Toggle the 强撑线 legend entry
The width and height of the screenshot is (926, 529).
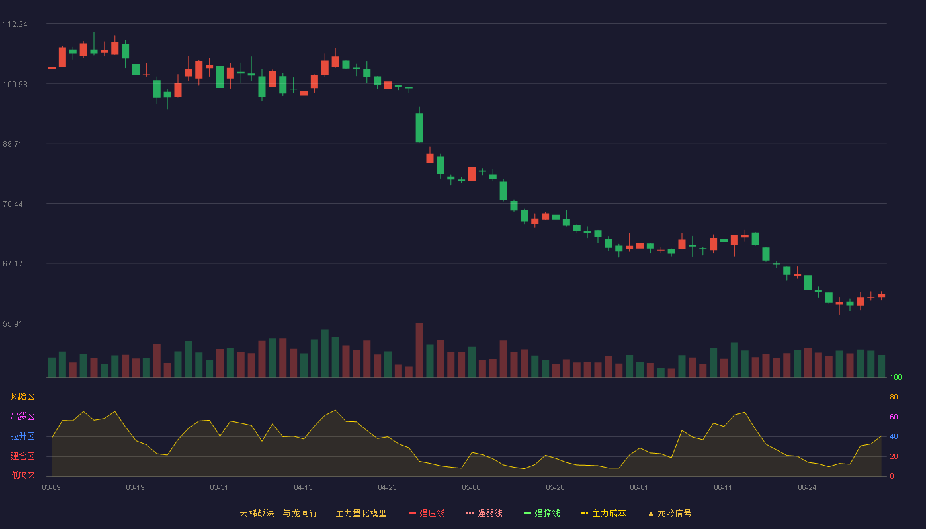pos(542,513)
